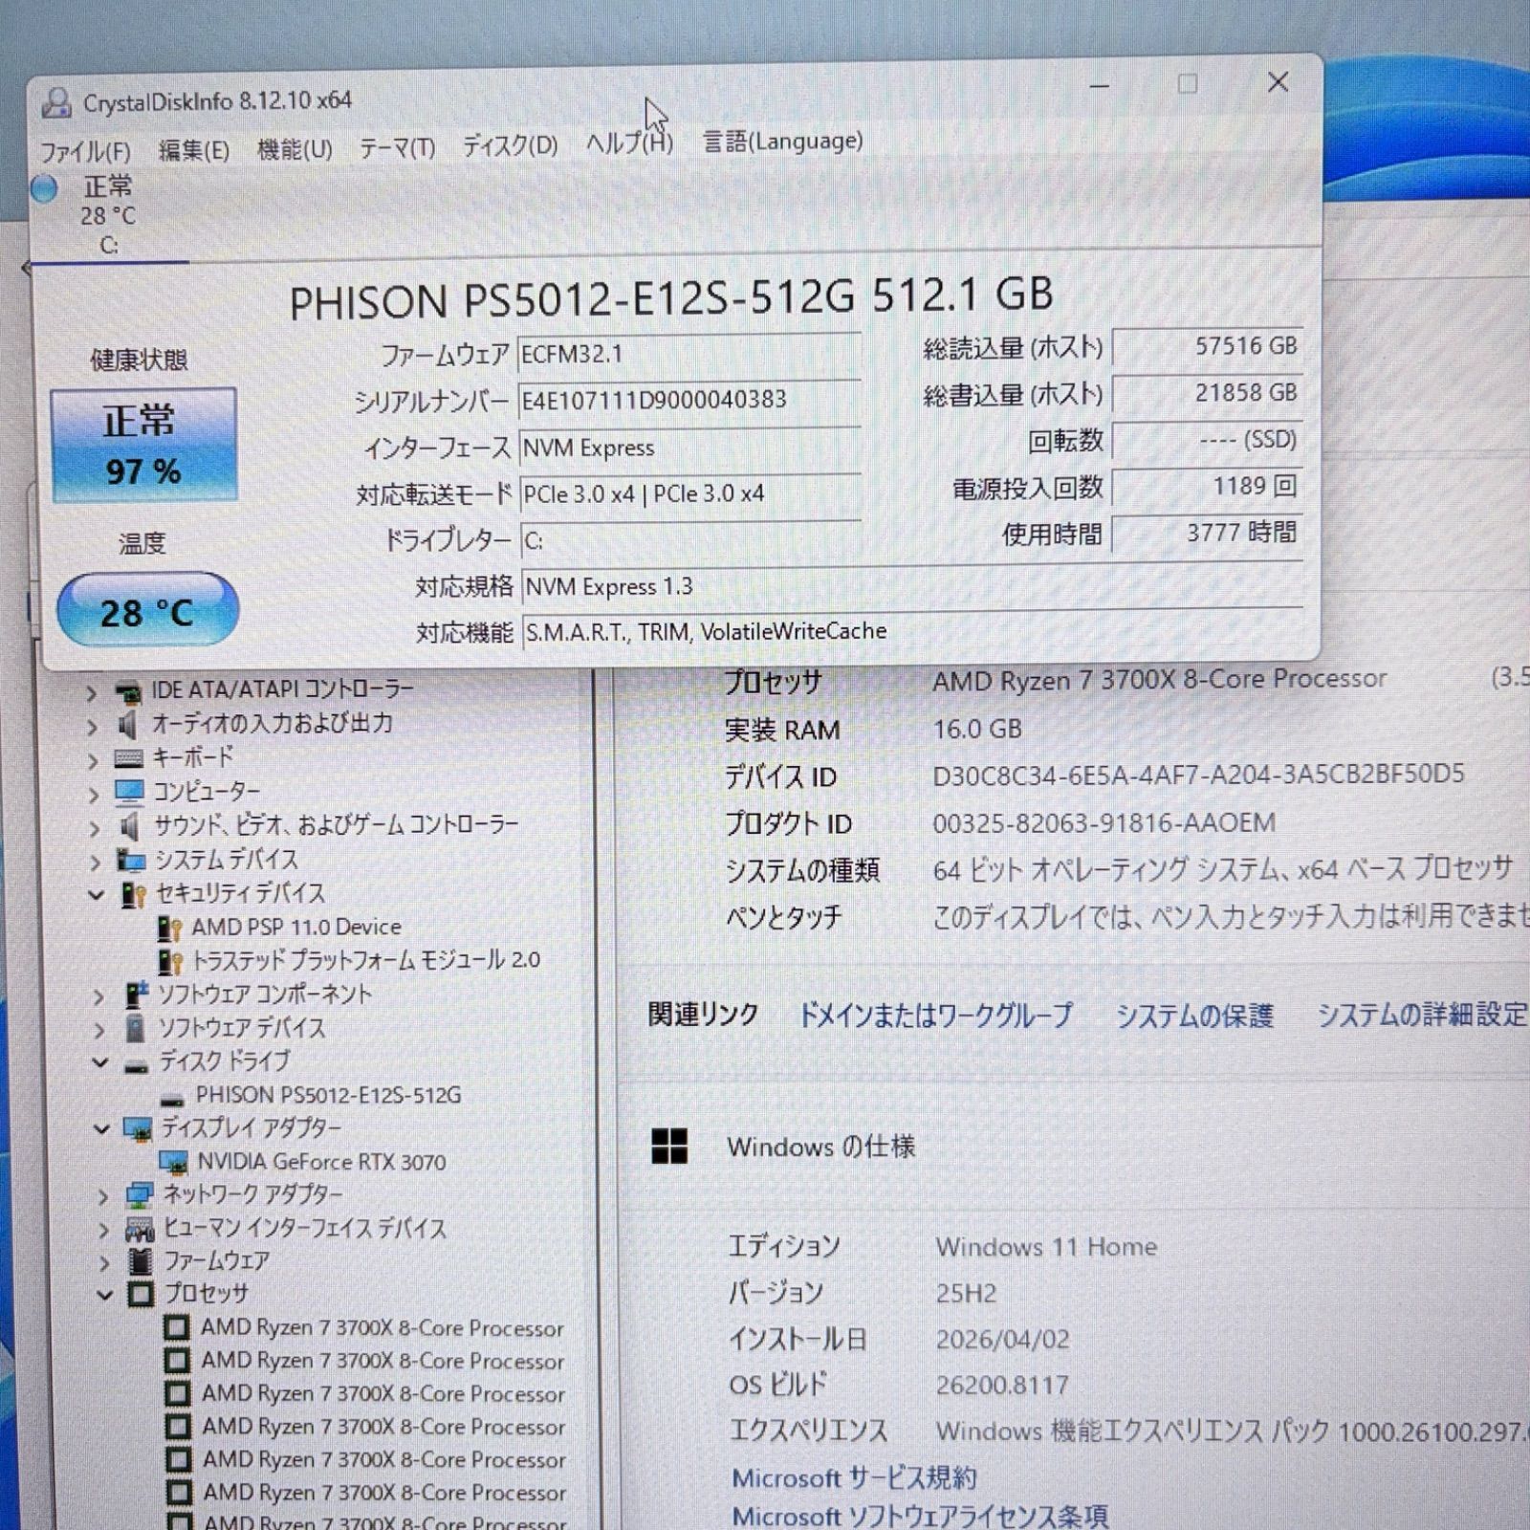This screenshot has height=1530, width=1530.
Task: Open the システムの詳細設定 link
Action: coord(1423,1014)
